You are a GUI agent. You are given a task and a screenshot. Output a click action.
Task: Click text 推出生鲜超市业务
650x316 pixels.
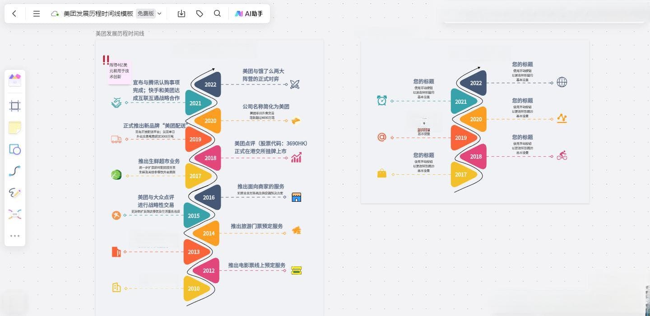click(x=159, y=161)
